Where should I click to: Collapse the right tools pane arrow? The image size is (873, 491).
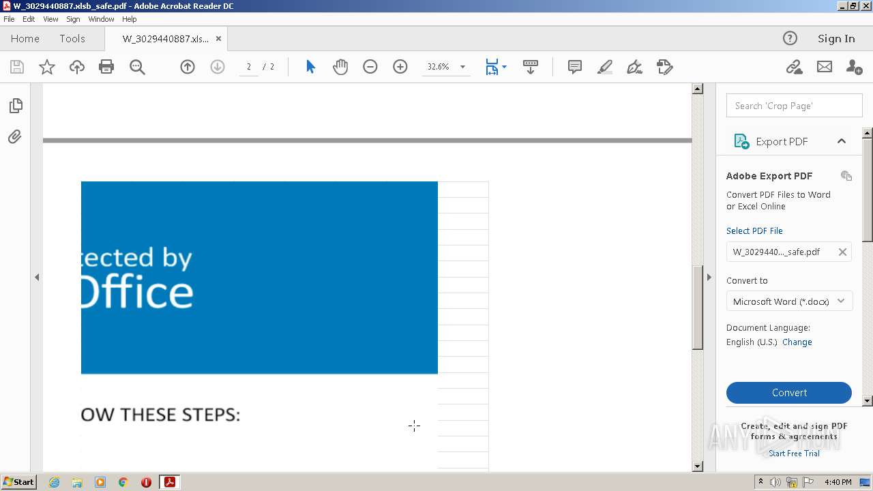pos(709,278)
